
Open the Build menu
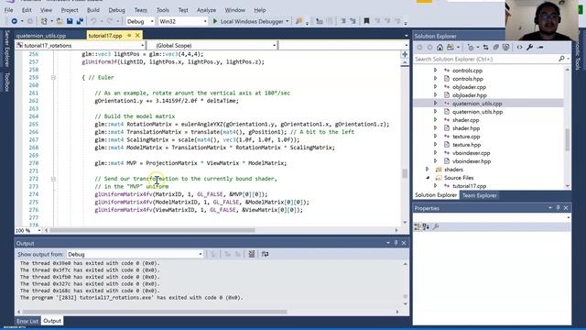coord(93,10)
